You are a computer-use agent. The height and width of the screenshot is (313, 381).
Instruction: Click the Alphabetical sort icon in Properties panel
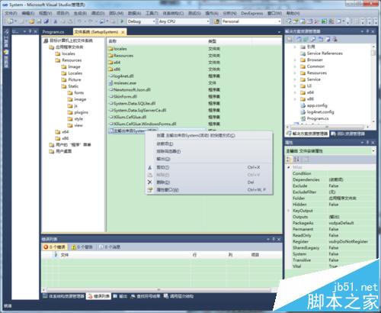click(296, 160)
